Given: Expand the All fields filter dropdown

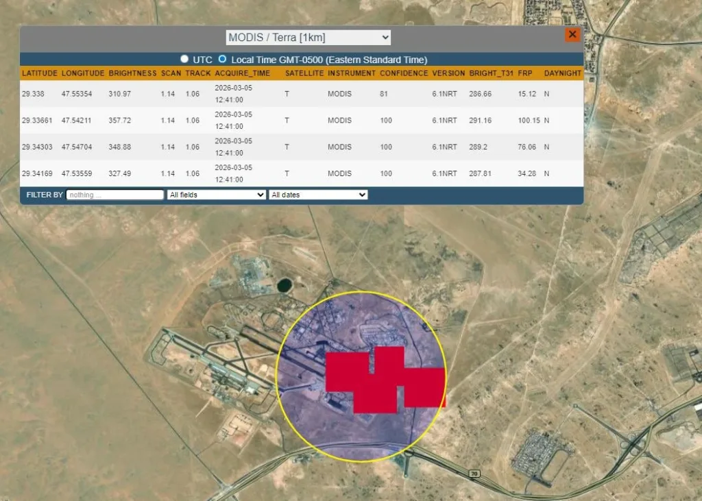Looking at the screenshot, I should coord(216,195).
